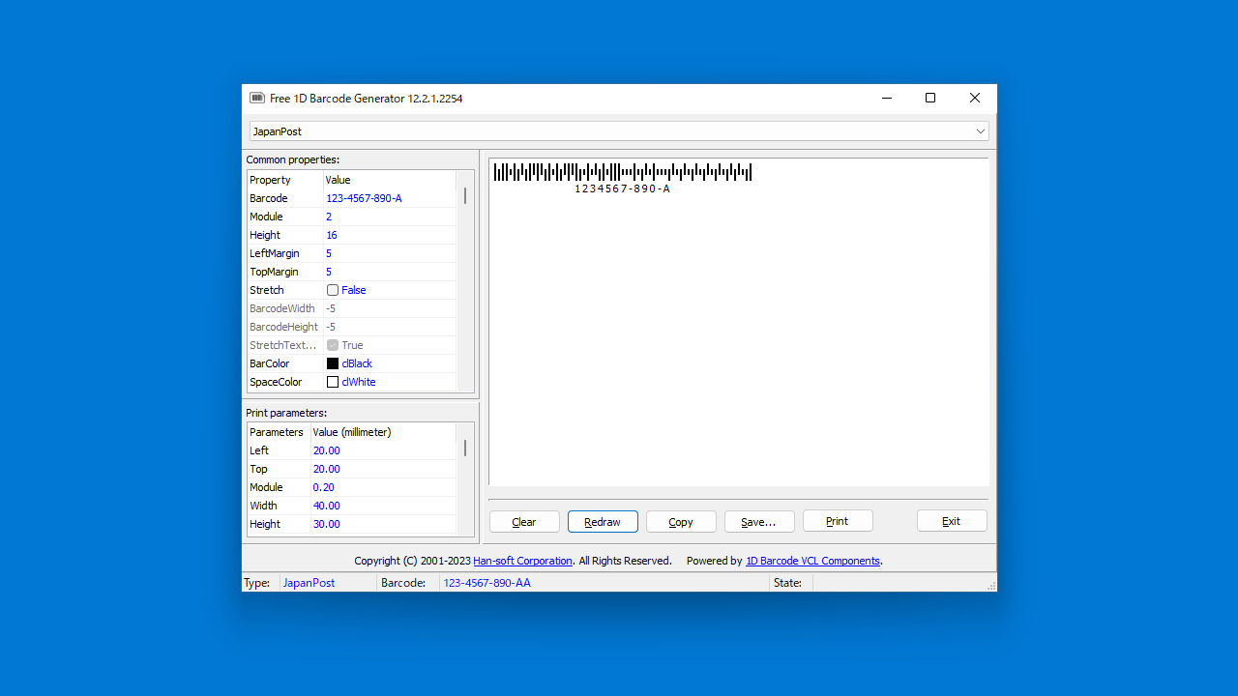1238x696 pixels.
Task: Minimize the Barcode Generator window
Action: tap(886, 98)
